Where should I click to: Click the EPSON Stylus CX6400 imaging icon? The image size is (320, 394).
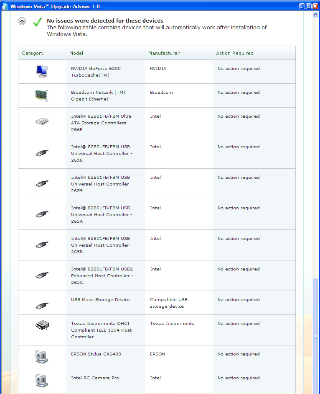(42, 357)
